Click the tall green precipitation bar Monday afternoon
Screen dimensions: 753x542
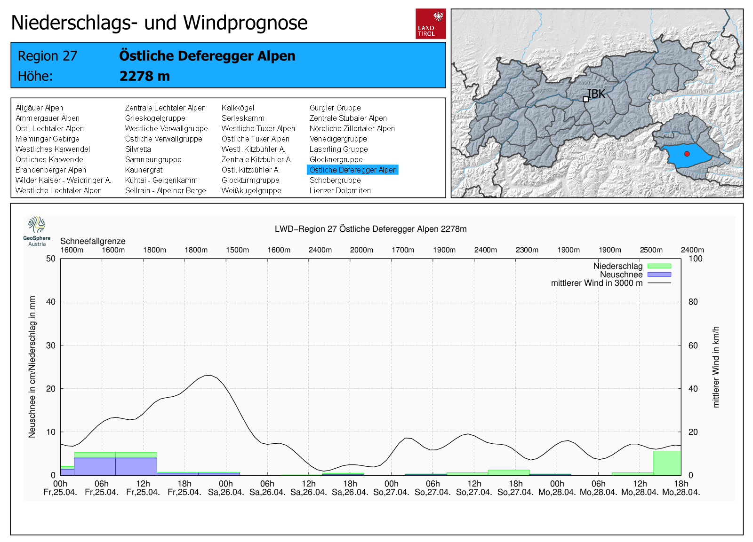667,463
